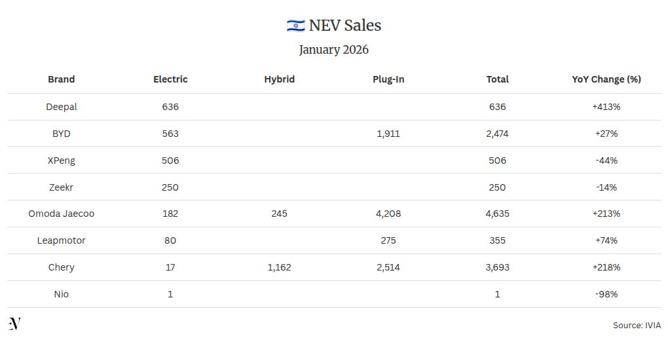The width and height of the screenshot is (668, 340).
Task: Click the NEV Sales title
Action: pyautogui.click(x=344, y=26)
